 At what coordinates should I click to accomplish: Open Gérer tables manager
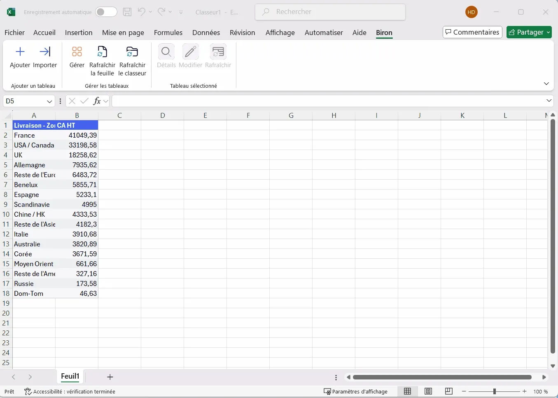pyautogui.click(x=77, y=56)
